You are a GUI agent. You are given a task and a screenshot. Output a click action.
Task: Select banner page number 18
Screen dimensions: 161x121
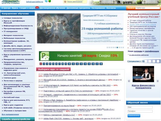(x=101, y=64)
